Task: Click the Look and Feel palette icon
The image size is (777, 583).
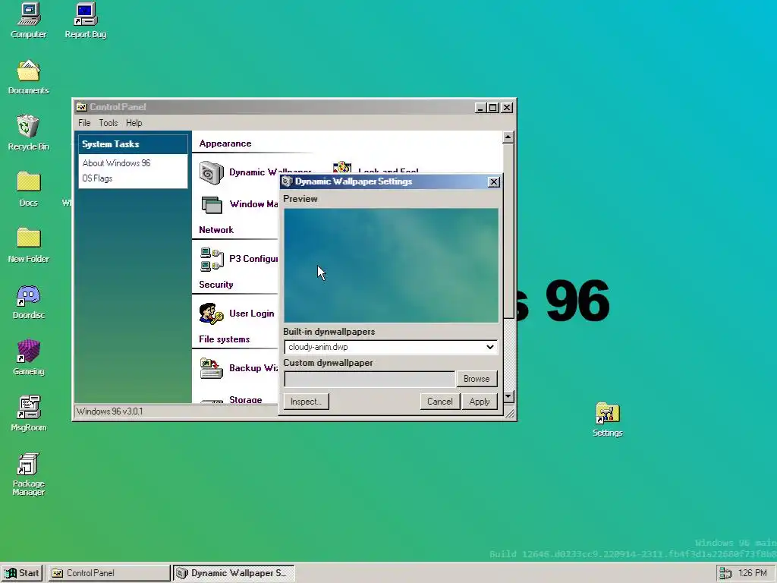Action: tap(342, 167)
